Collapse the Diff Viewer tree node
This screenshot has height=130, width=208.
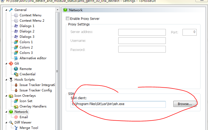6,122
